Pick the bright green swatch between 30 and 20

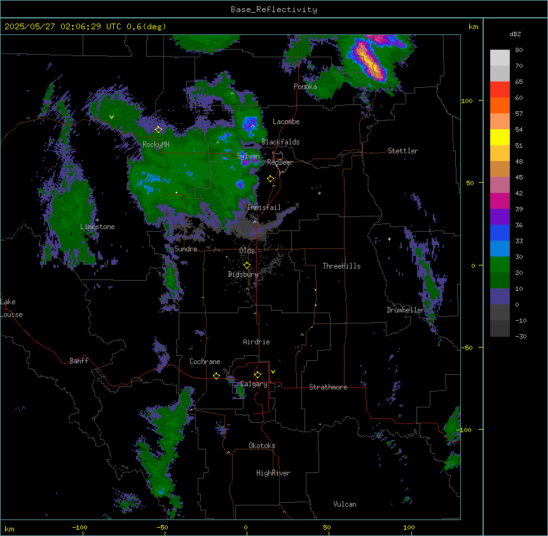[500, 265]
